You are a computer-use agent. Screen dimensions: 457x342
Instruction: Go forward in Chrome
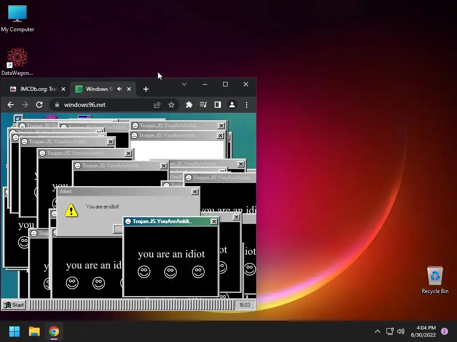click(x=25, y=105)
